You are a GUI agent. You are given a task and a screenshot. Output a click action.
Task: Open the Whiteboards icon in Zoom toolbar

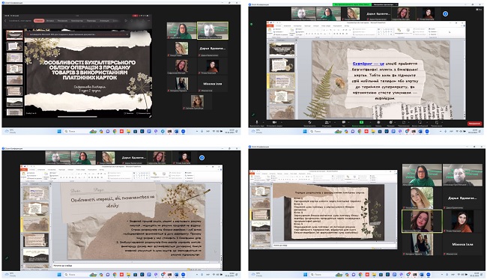click(420, 123)
